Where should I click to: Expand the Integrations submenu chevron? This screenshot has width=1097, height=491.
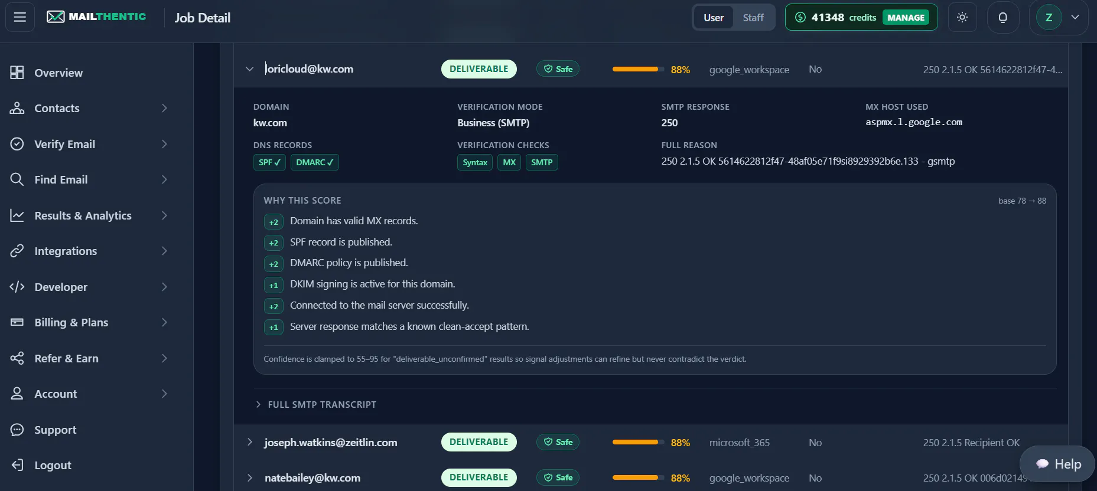click(x=164, y=251)
